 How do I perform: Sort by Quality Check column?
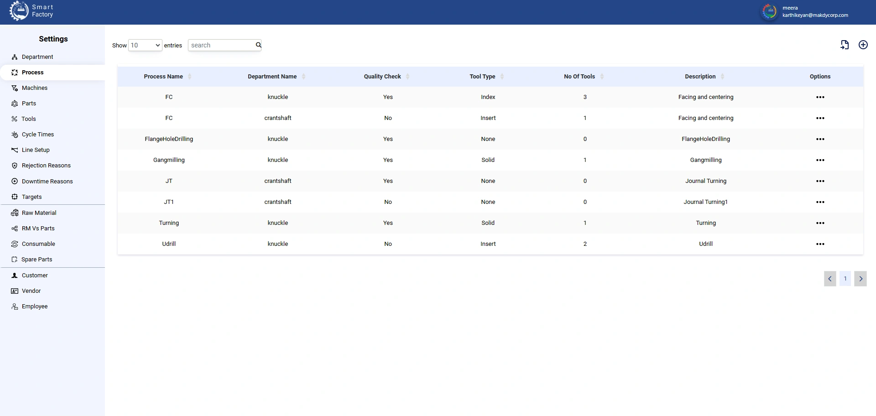pos(407,77)
